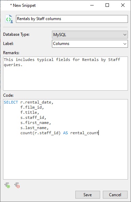
Task: Expand the Label combo box arrow
Action: pos(125,44)
